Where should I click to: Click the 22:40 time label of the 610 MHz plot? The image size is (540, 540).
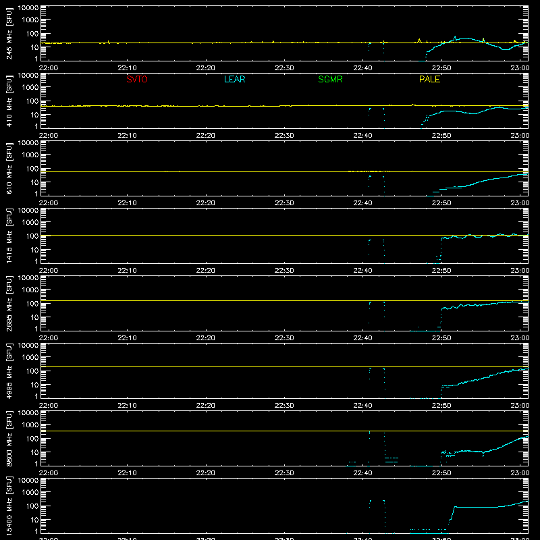pos(362,203)
